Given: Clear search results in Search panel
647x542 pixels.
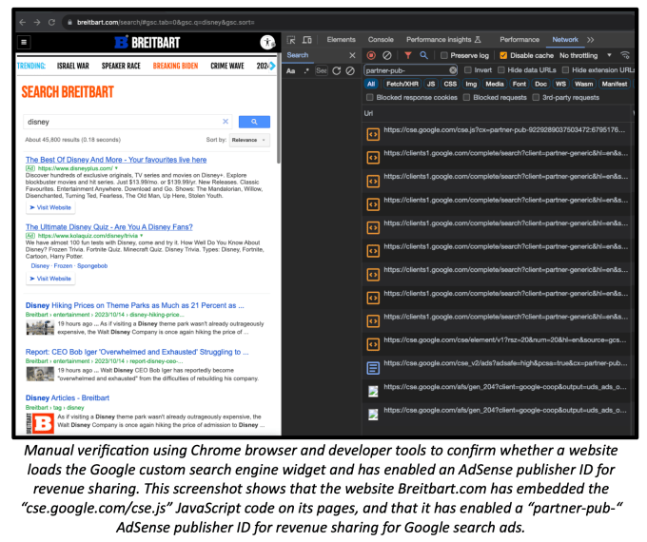Looking at the screenshot, I should click(x=350, y=71).
